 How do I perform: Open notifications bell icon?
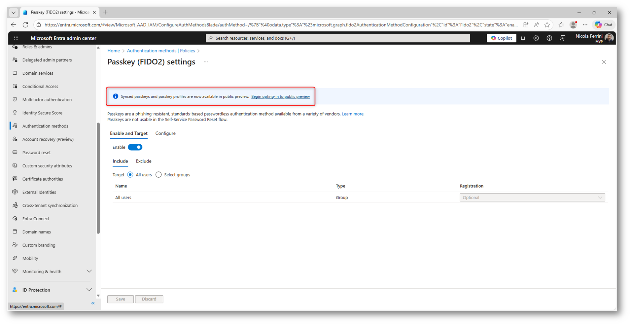tap(523, 38)
